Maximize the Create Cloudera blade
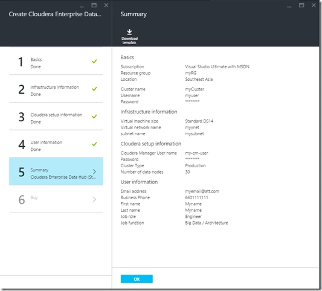 click(x=94, y=5)
